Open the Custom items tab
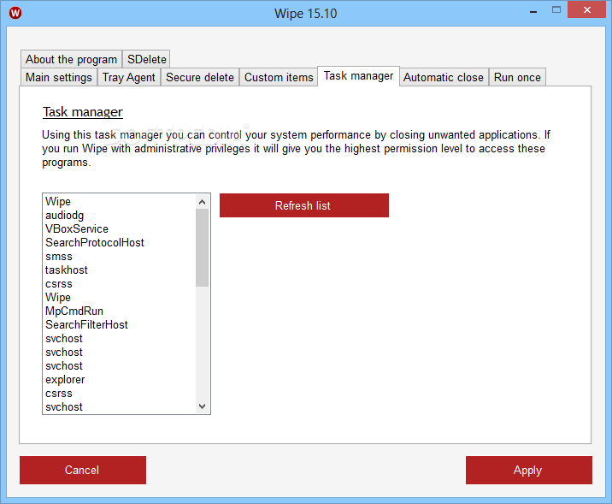The width and height of the screenshot is (612, 504). (279, 77)
